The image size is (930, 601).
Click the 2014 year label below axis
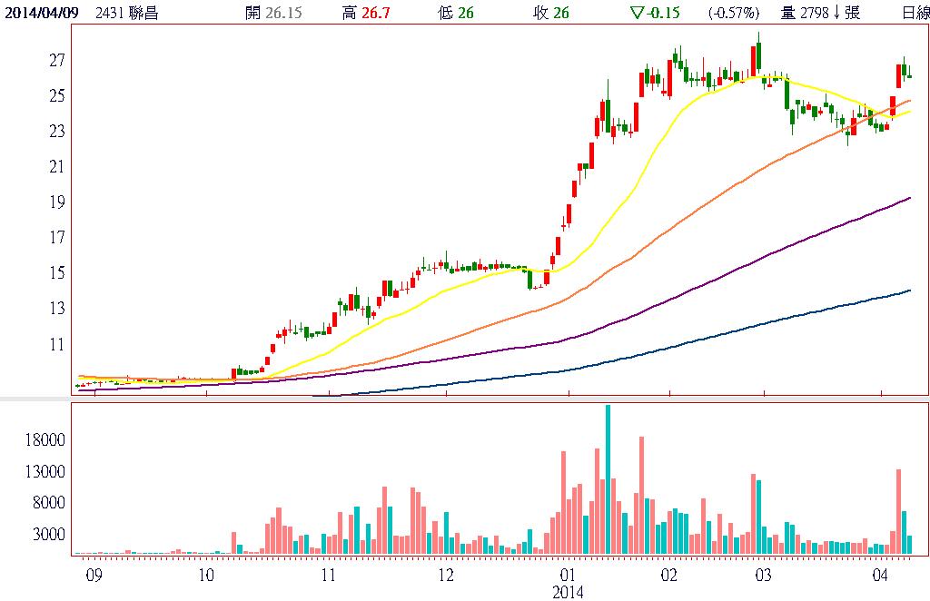coord(569,592)
